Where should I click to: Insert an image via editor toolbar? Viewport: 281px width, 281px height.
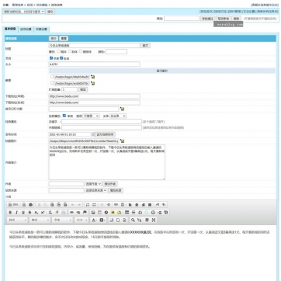93,213
